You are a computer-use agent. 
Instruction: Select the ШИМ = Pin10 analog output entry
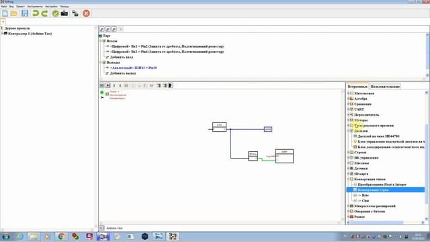133,68
